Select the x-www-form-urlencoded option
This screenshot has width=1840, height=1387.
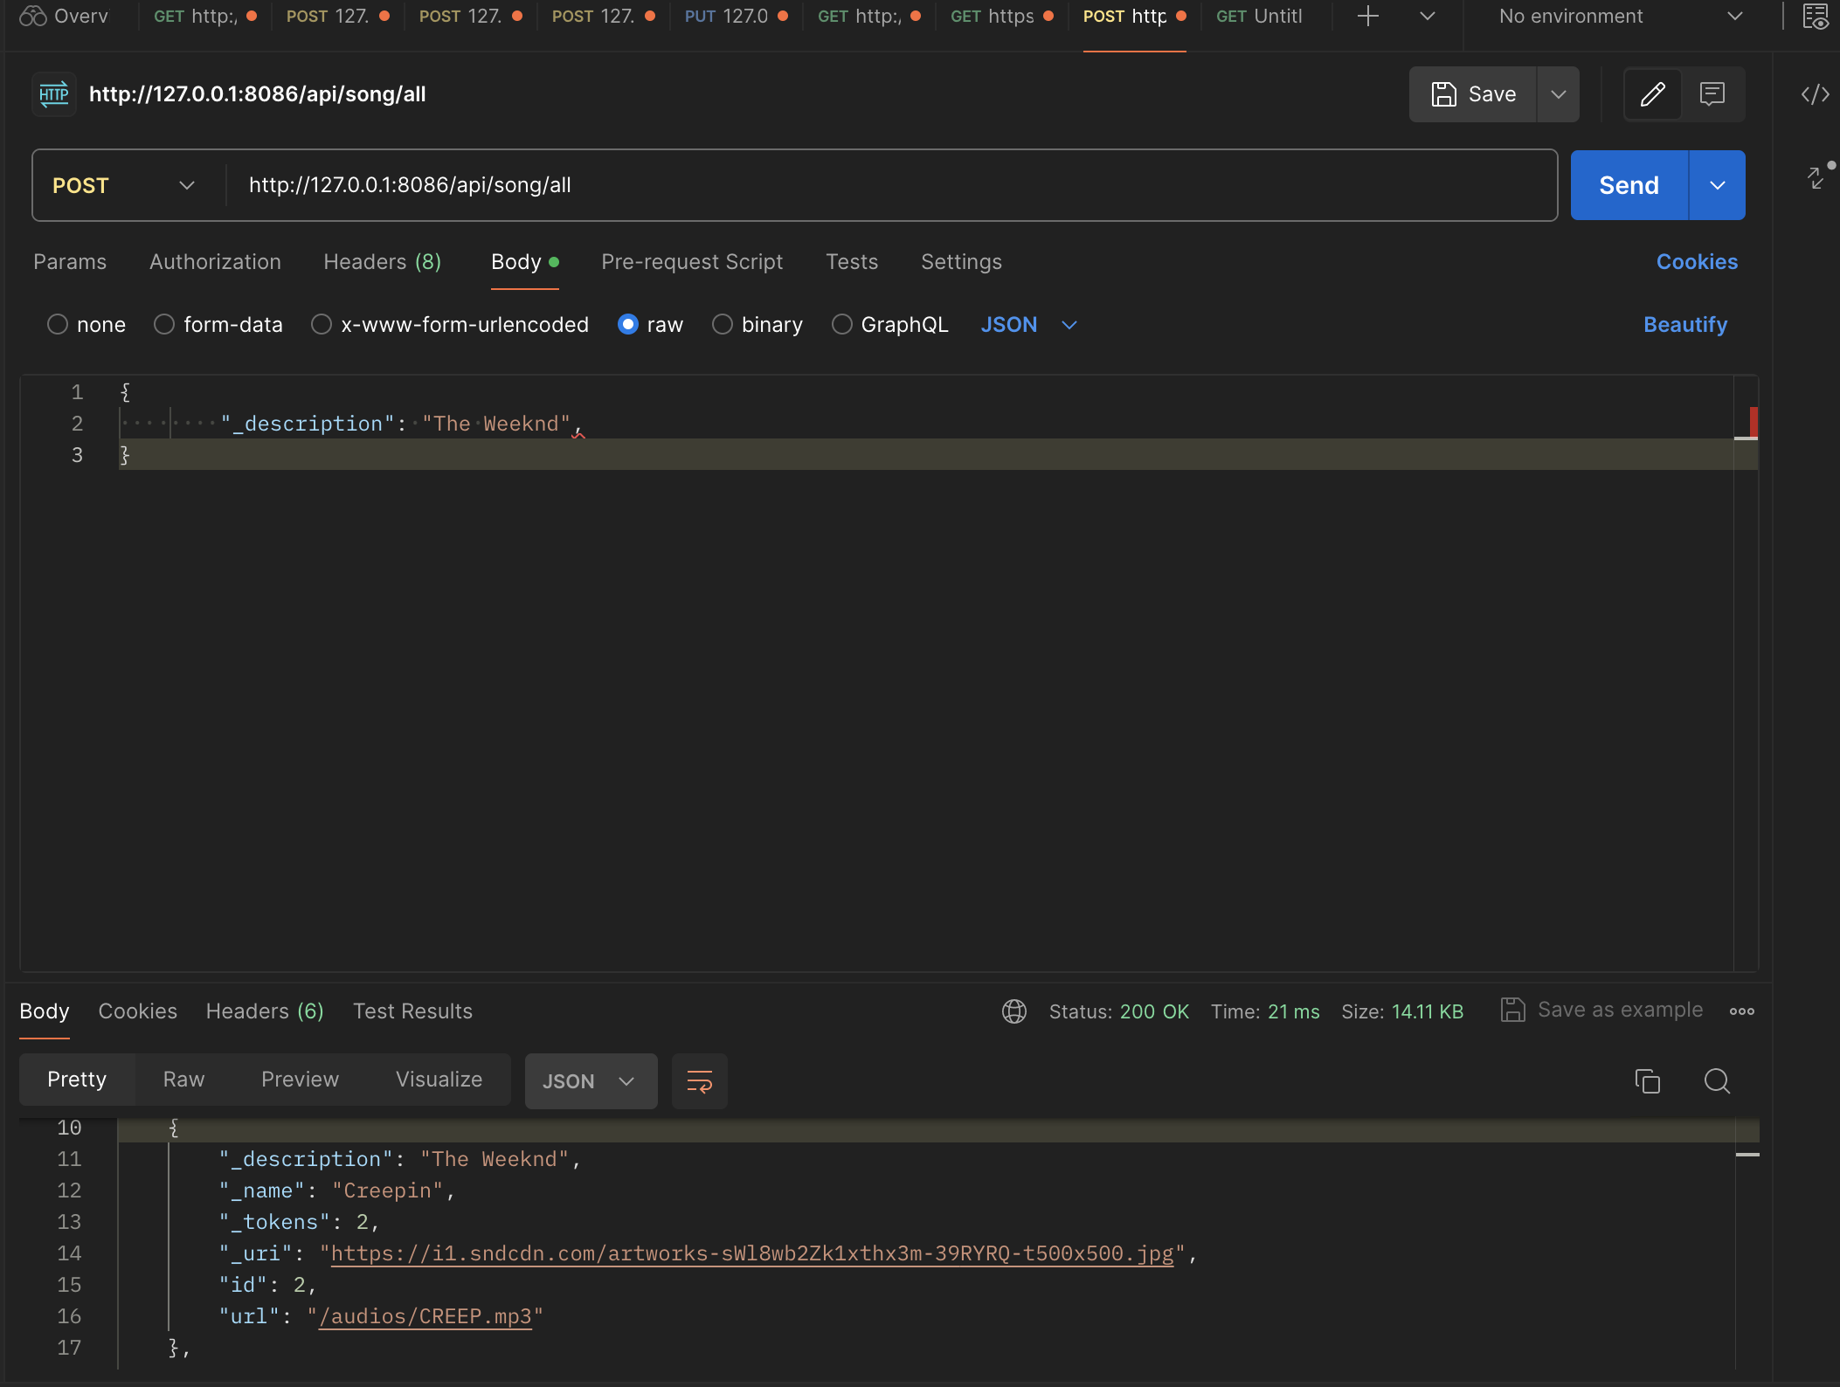[x=322, y=325]
